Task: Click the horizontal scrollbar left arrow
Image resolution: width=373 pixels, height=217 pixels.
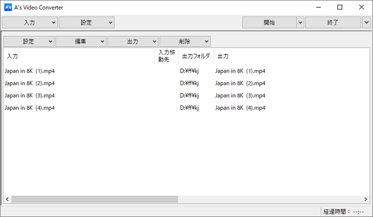Action: 7,199
